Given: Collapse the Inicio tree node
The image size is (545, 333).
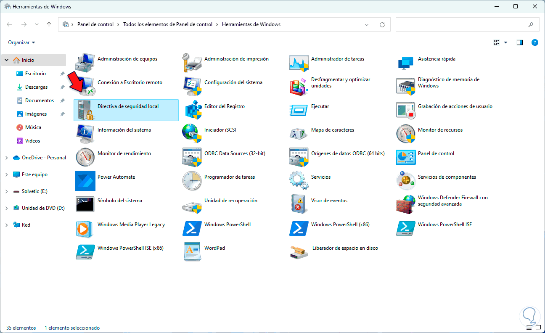Looking at the screenshot, I should (x=7, y=60).
